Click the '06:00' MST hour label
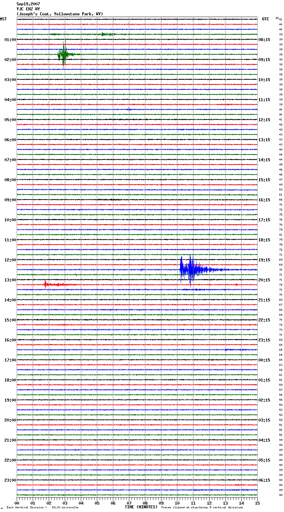The image size is (284, 512). point(10,140)
